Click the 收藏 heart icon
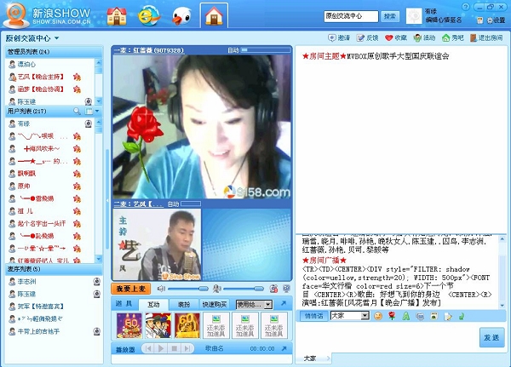The height and width of the screenshot is (367, 511). tap(389, 38)
